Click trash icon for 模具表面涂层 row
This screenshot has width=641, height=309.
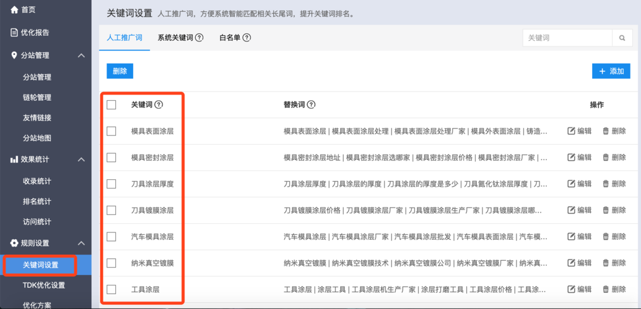tap(606, 131)
